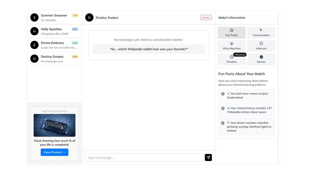Select the Why Matched lightbulb tab
The width and height of the screenshot is (311, 175).
click(x=231, y=46)
